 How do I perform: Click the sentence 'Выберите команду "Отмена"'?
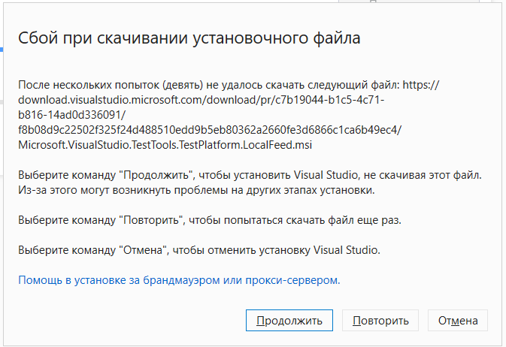(199, 250)
